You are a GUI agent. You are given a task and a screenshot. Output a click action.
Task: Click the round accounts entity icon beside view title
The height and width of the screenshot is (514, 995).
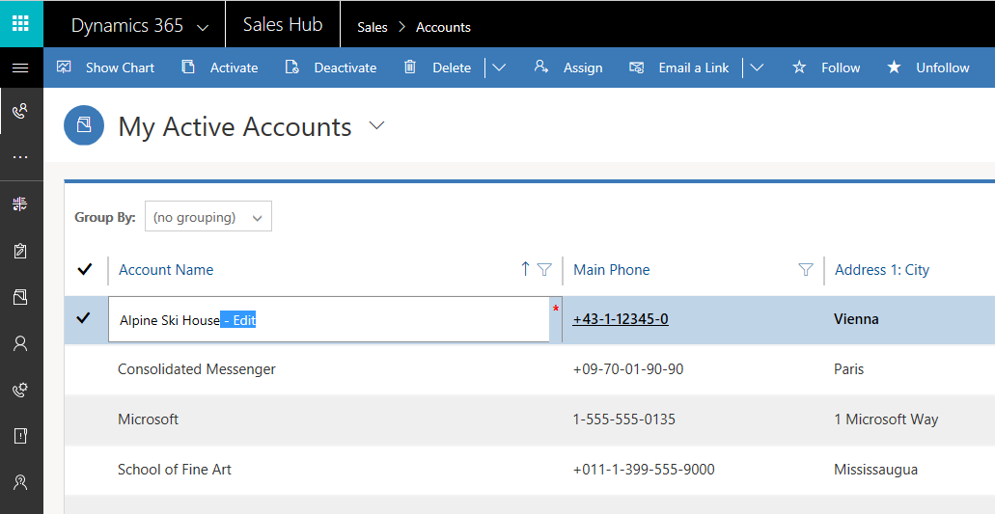[84, 125]
